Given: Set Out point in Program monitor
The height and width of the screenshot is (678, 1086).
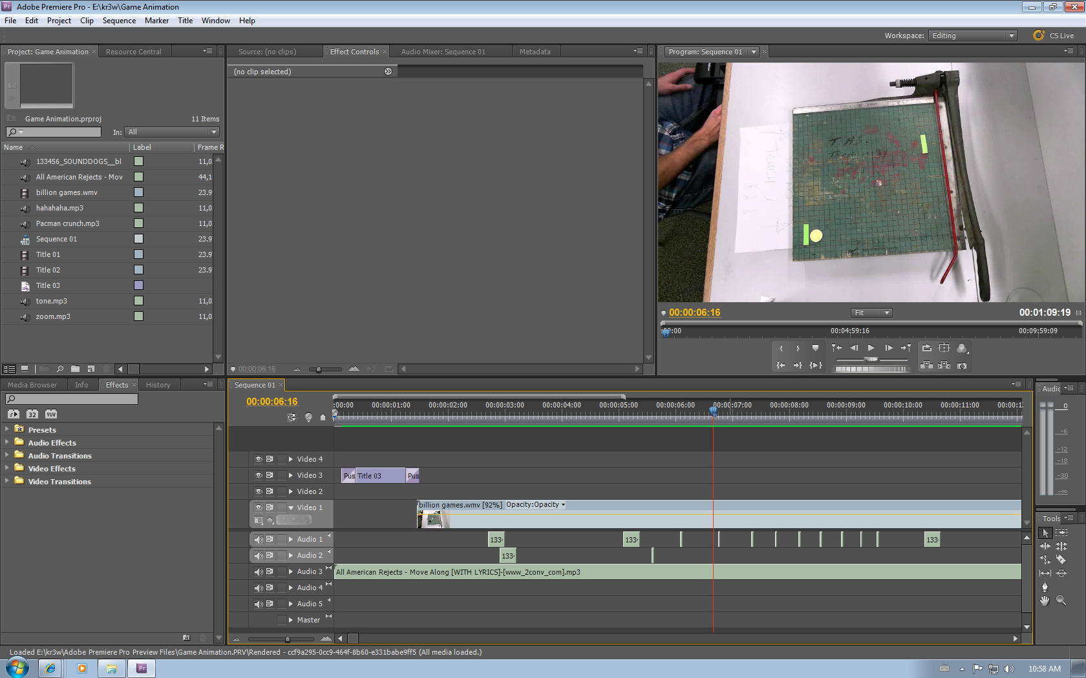Looking at the screenshot, I should [798, 348].
